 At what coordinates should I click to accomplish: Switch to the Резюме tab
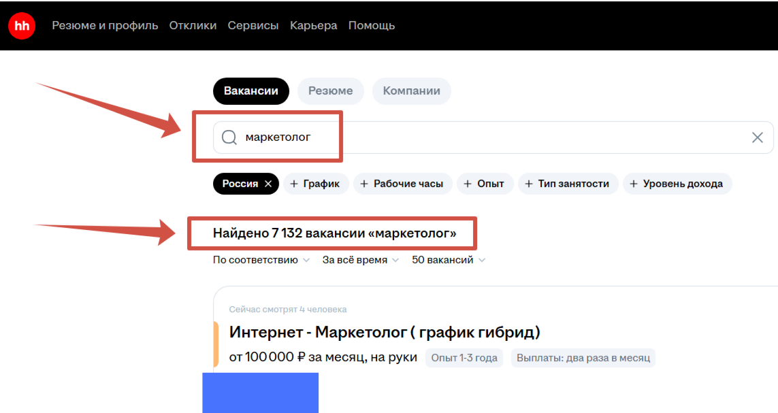pyautogui.click(x=330, y=91)
